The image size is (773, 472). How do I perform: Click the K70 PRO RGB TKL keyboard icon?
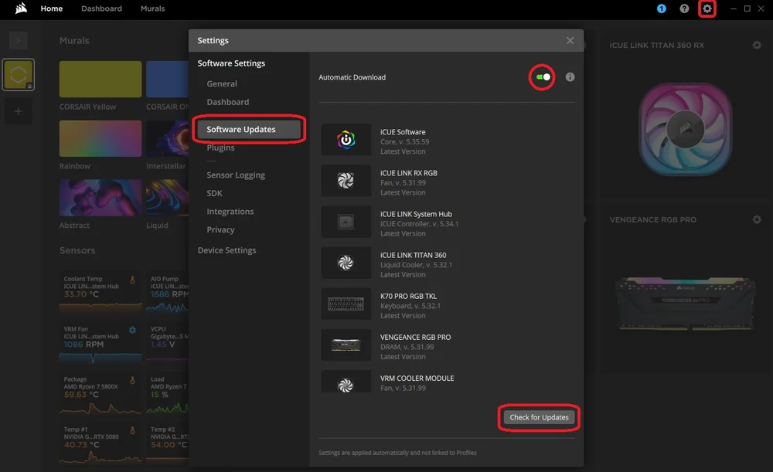click(x=346, y=304)
